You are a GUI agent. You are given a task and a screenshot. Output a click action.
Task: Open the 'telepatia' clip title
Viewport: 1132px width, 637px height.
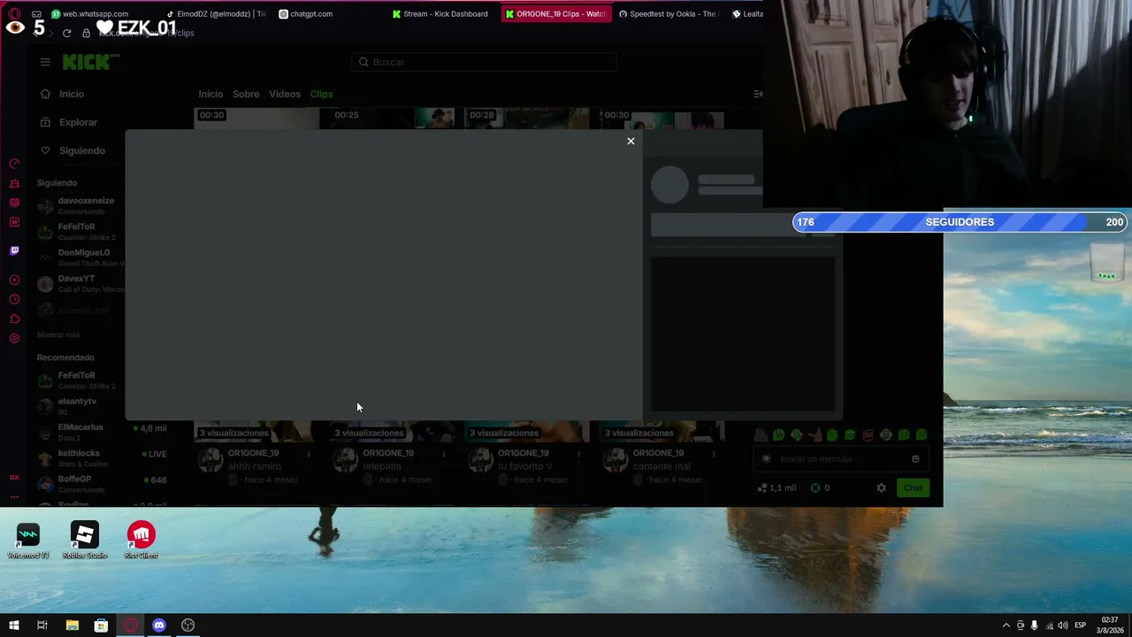(x=380, y=466)
